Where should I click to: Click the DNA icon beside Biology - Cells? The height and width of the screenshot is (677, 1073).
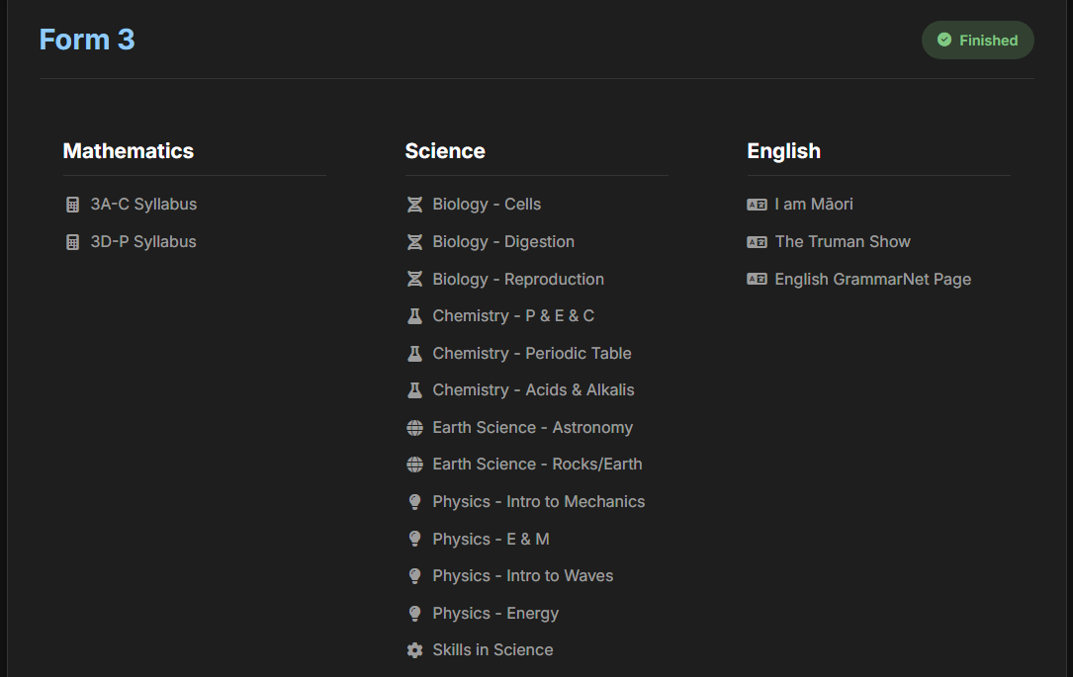[414, 205]
